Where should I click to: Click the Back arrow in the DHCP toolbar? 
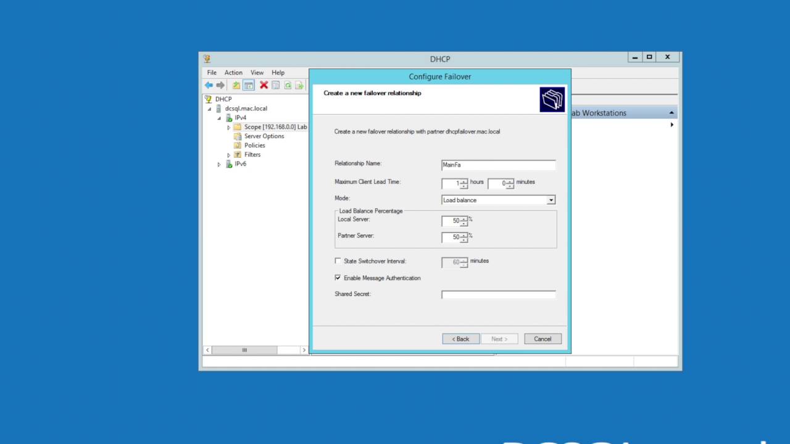click(x=209, y=85)
